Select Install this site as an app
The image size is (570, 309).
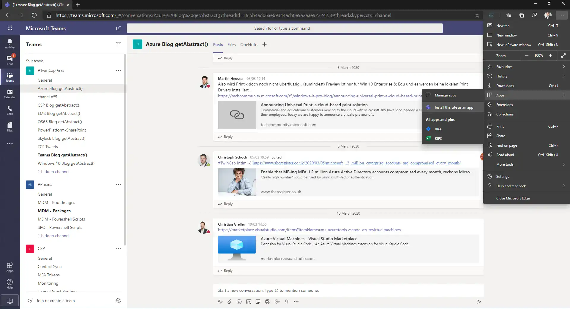pos(453,107)
